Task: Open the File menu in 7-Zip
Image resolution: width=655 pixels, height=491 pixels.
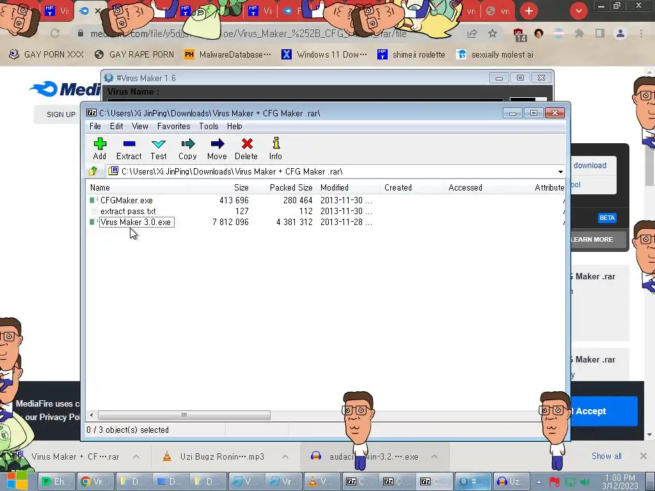Action: (x=95, y=126)
